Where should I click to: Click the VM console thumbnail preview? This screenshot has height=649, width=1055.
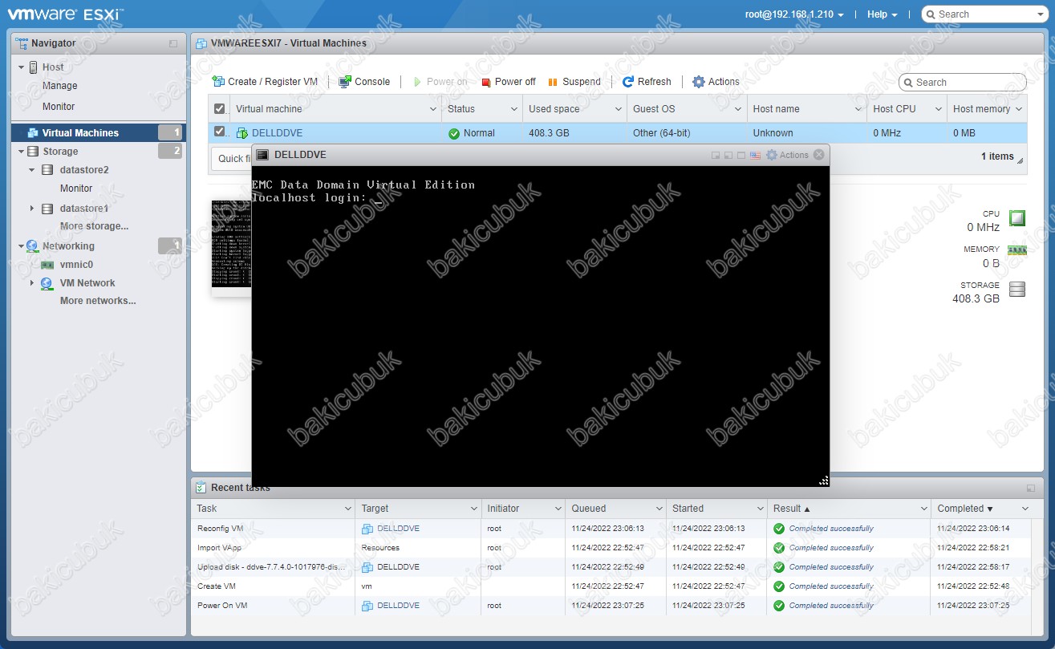[x=232, y=245]
